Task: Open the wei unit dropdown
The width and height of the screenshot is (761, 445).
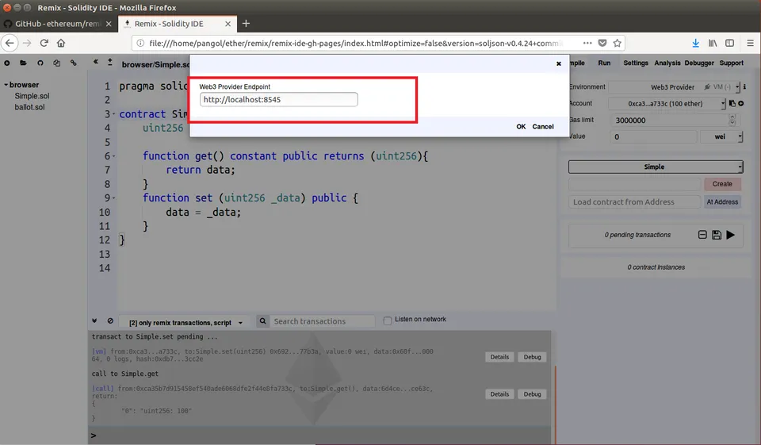Action: tap(721, 137)
